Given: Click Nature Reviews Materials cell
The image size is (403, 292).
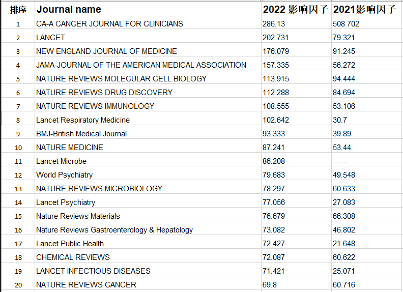Looking at the screenshot, I should tap(148, 214).
